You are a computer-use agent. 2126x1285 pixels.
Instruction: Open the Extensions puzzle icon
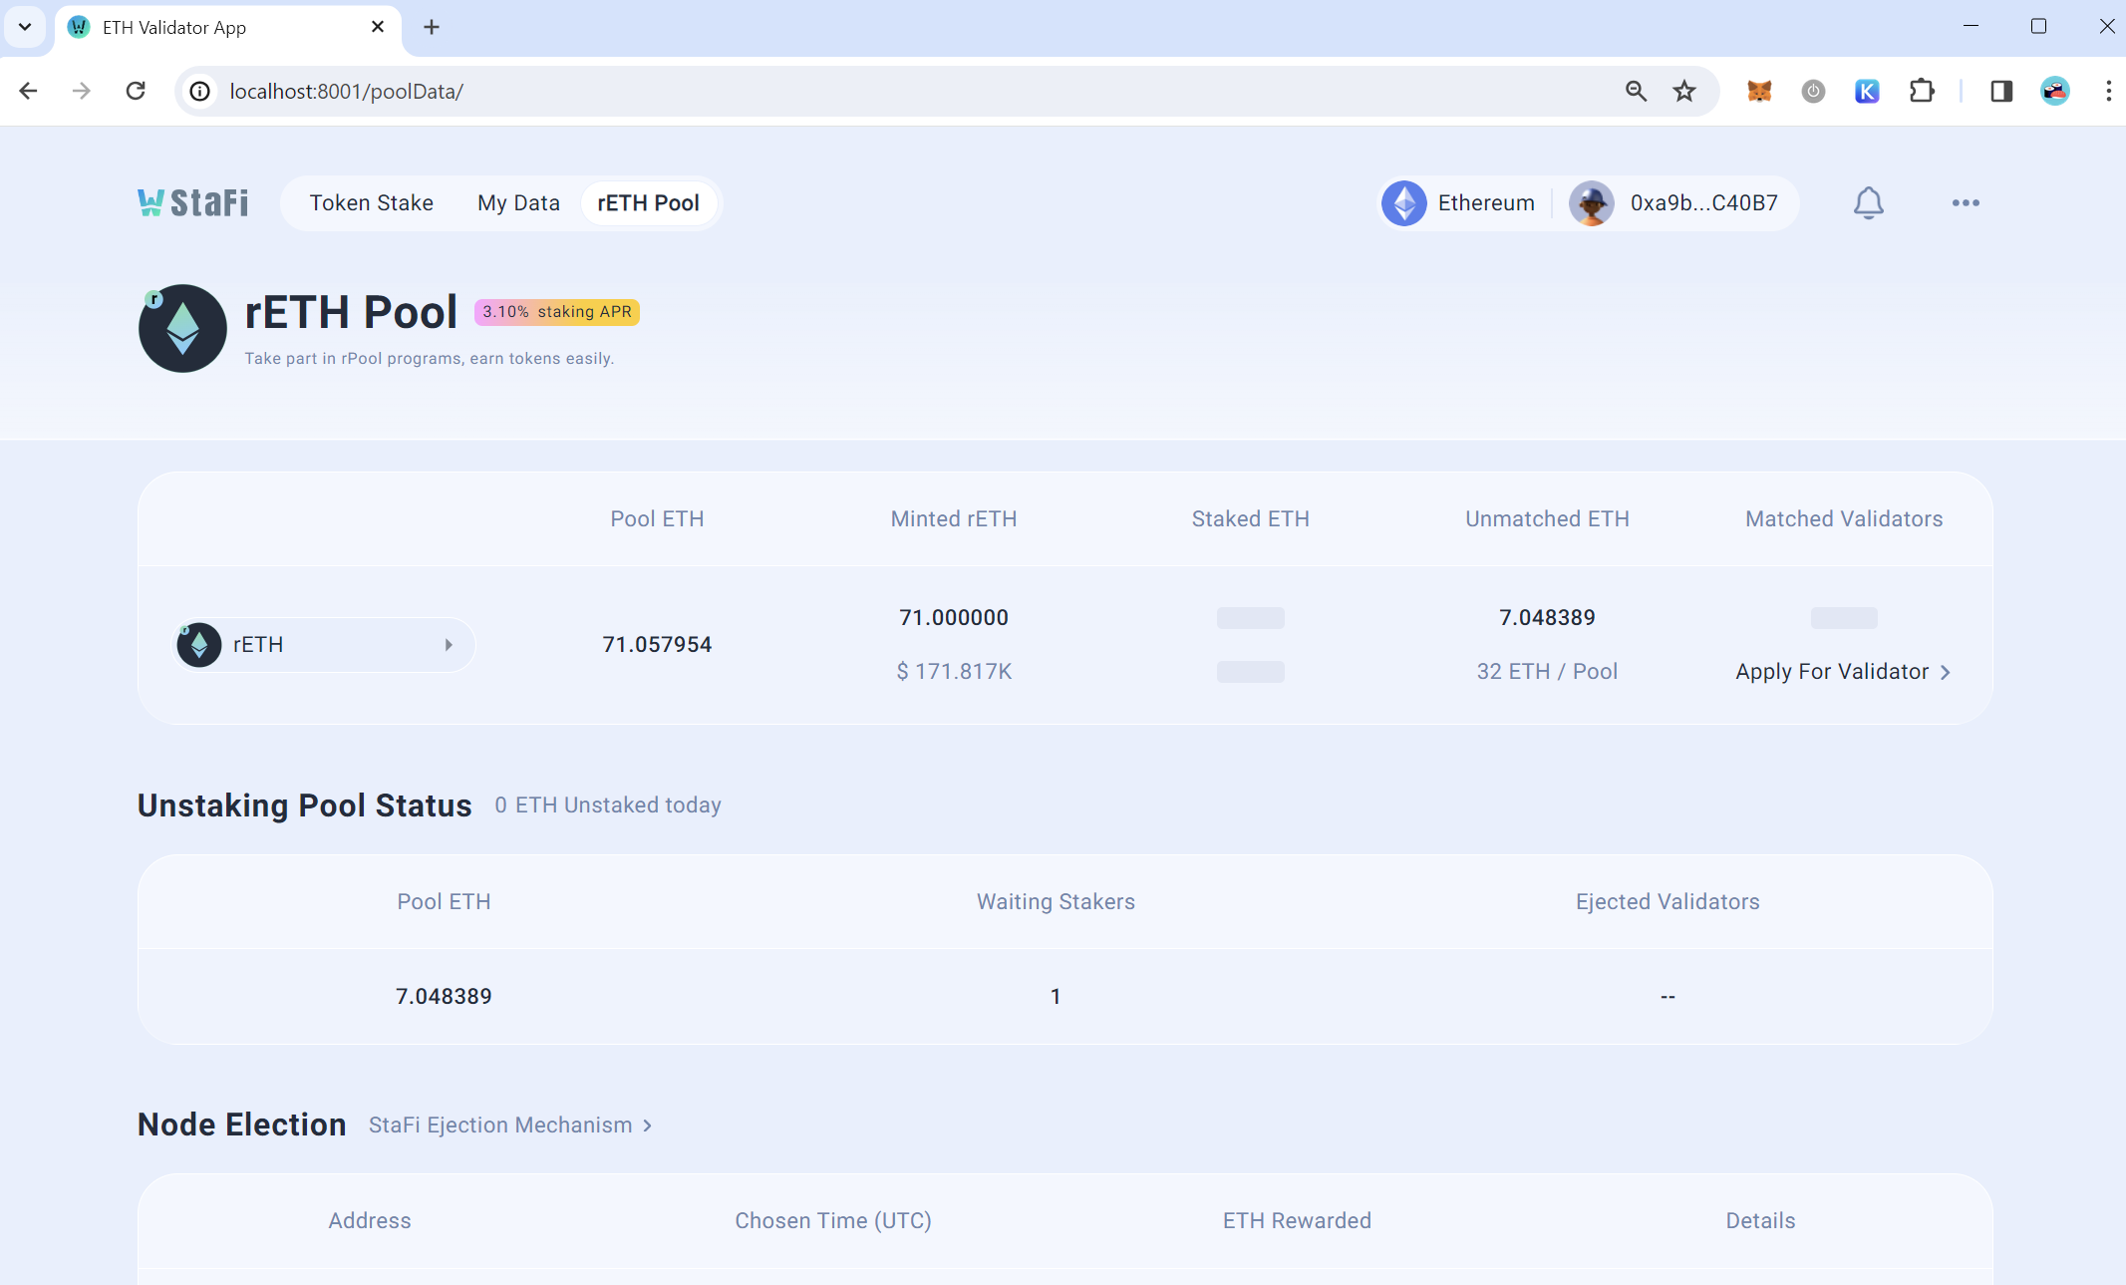click(1921, 91)
